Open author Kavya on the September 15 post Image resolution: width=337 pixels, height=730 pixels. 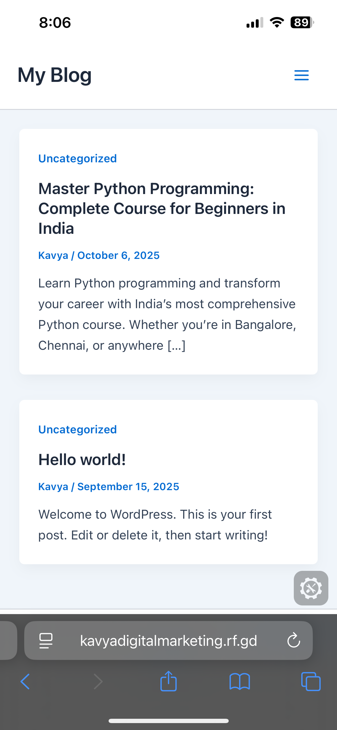(x=53, y=487)
